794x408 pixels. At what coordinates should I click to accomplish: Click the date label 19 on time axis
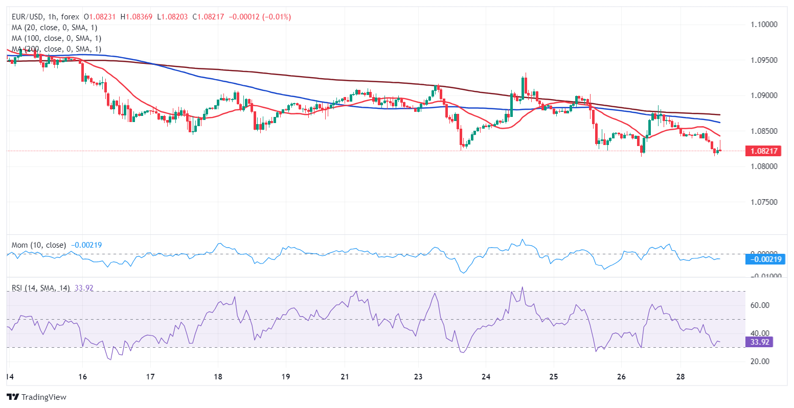click(285, 377)
